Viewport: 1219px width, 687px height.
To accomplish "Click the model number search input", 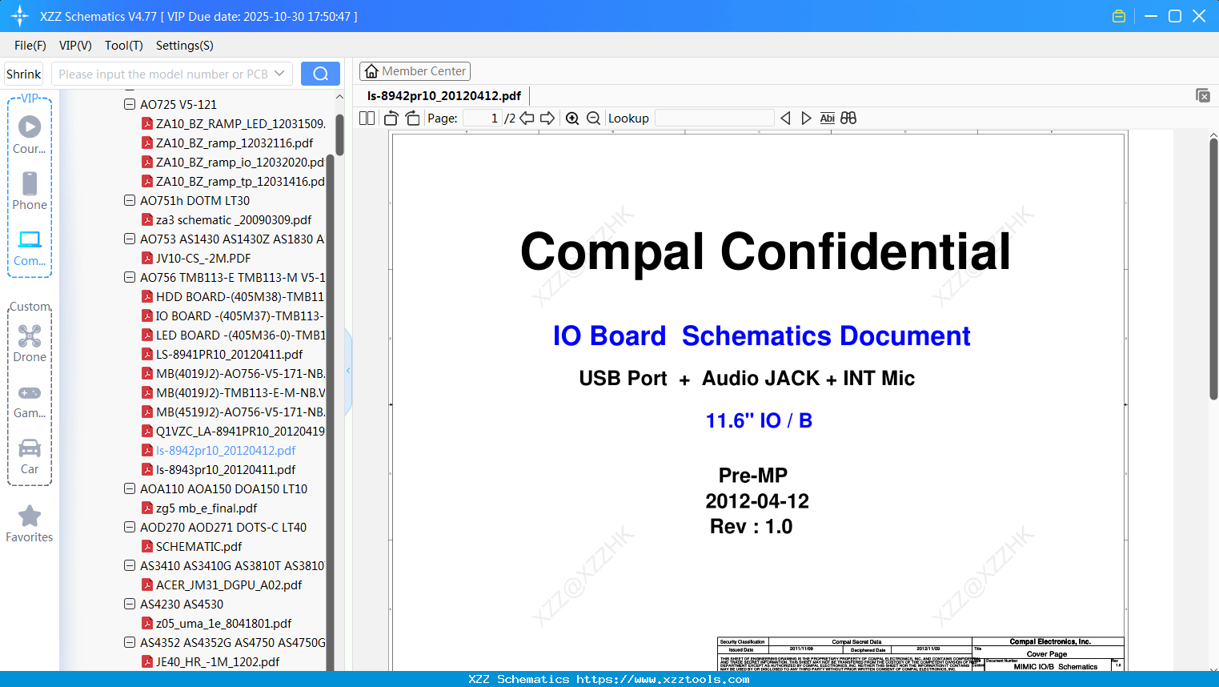I will [162, 74].
